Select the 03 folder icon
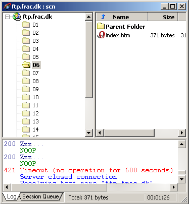The width and height of the screenshot is (189, 204). [26, 41]
